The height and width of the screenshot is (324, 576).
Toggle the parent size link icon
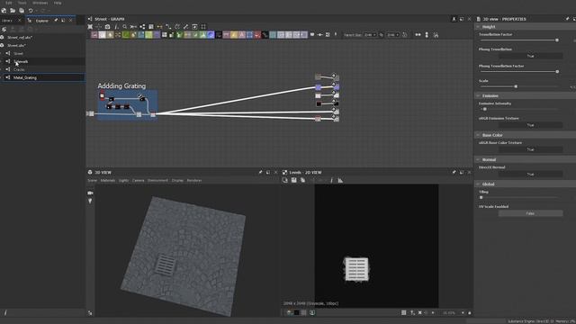click(x=382, y=35)
